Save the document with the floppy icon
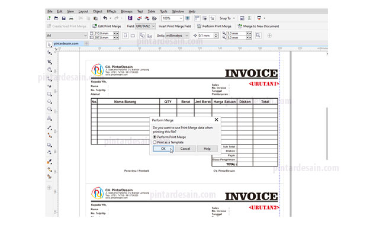Viewport: 373px width, 225px height. pyautogui.click(x=63, y=18)
